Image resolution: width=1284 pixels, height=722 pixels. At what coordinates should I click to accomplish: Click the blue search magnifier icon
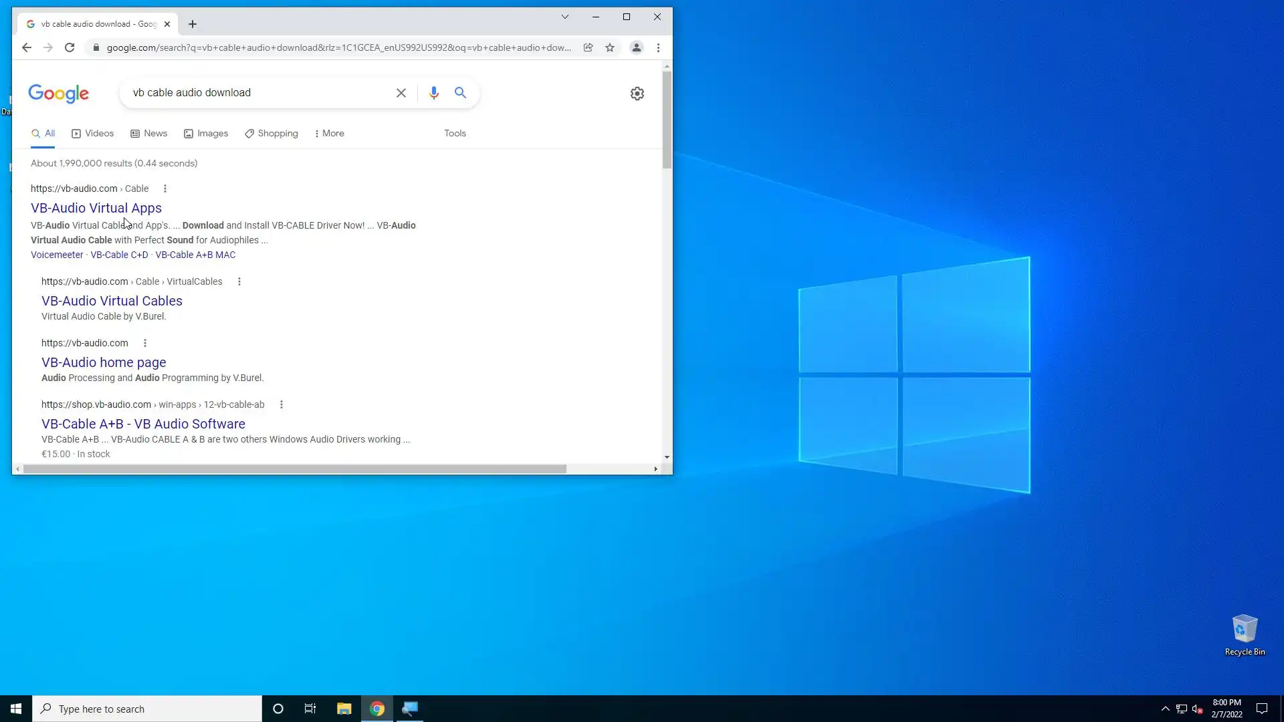pyautogui.click(x=460, y=93)
